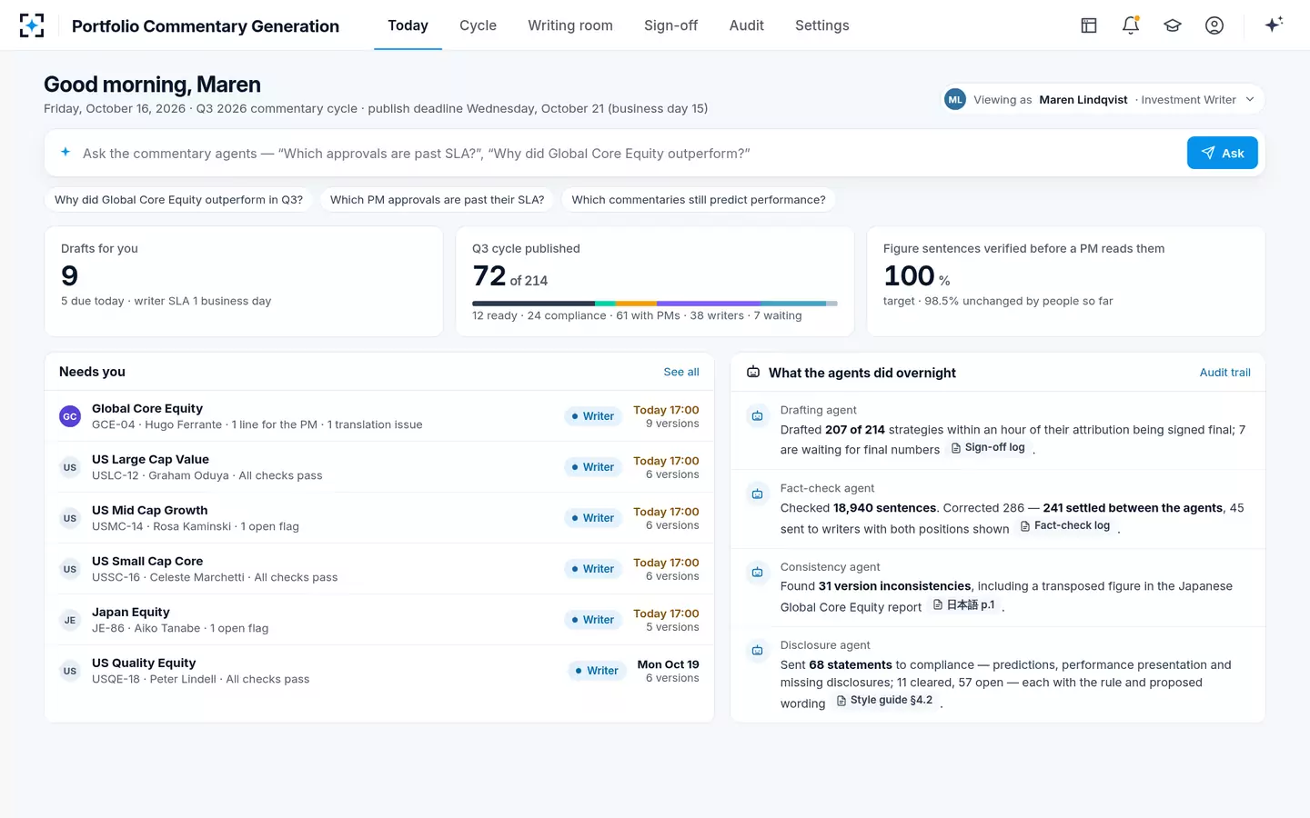Go to the Settings tab
The height and width of the screenshot is (818, 1310).
pos(821,25)
